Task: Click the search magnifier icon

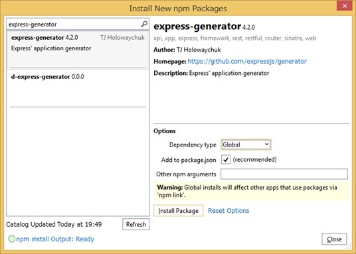Action: coord(144,24)
